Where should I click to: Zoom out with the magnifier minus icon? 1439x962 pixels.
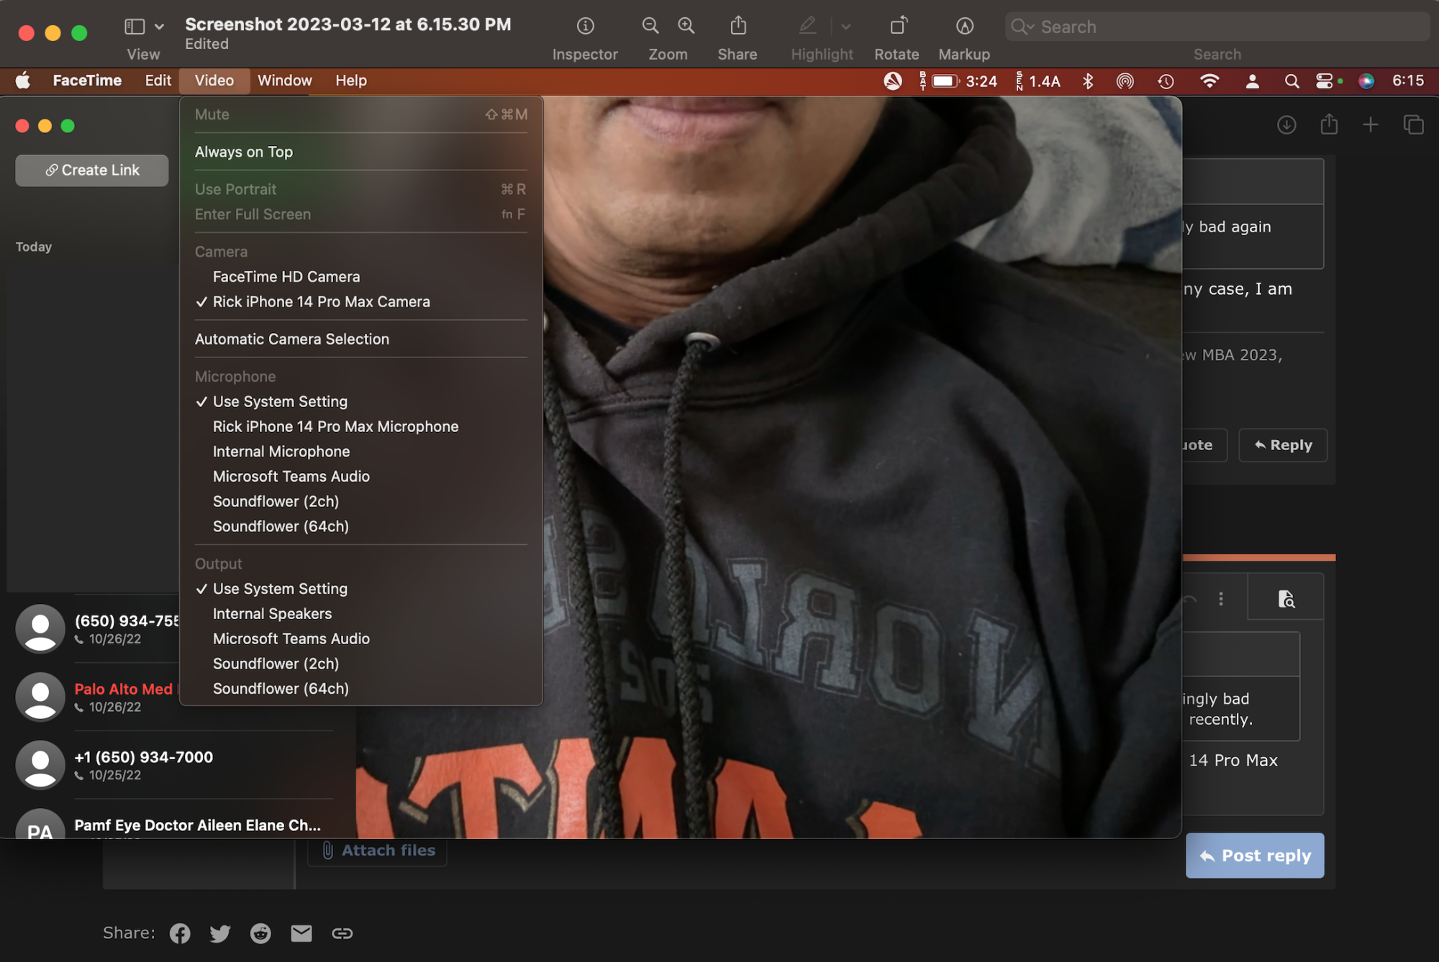pos(650,27)
